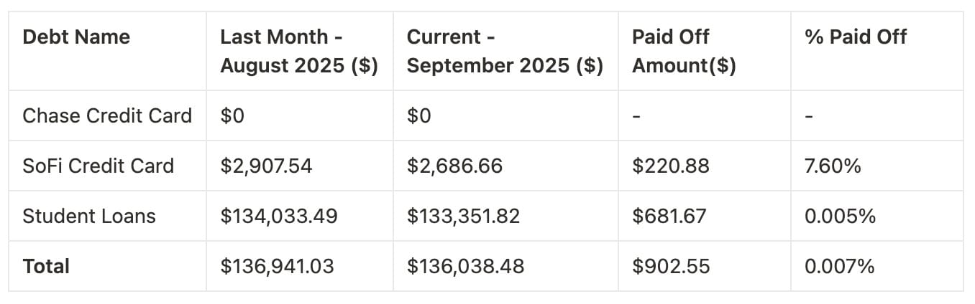This screenshot has width=975, height=304.
Task: Click the SoFi Credit Card row label
Action: tap(99, 166)
